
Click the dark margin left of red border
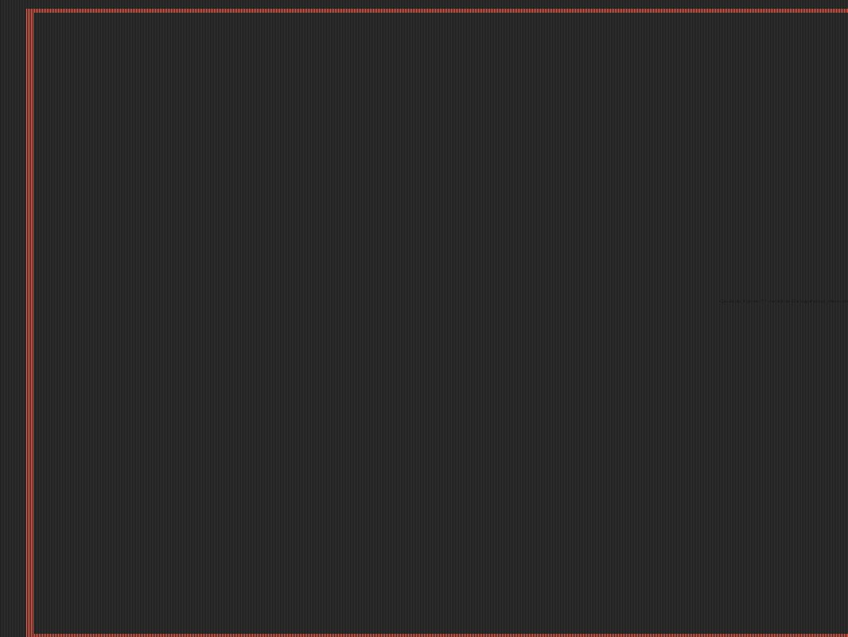[x=13, y=322]
